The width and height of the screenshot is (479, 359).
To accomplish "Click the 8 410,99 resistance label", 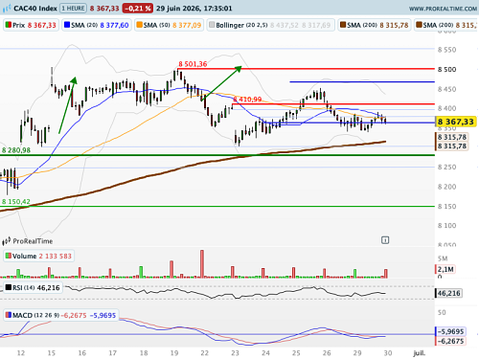I will (x=247, y=100).
